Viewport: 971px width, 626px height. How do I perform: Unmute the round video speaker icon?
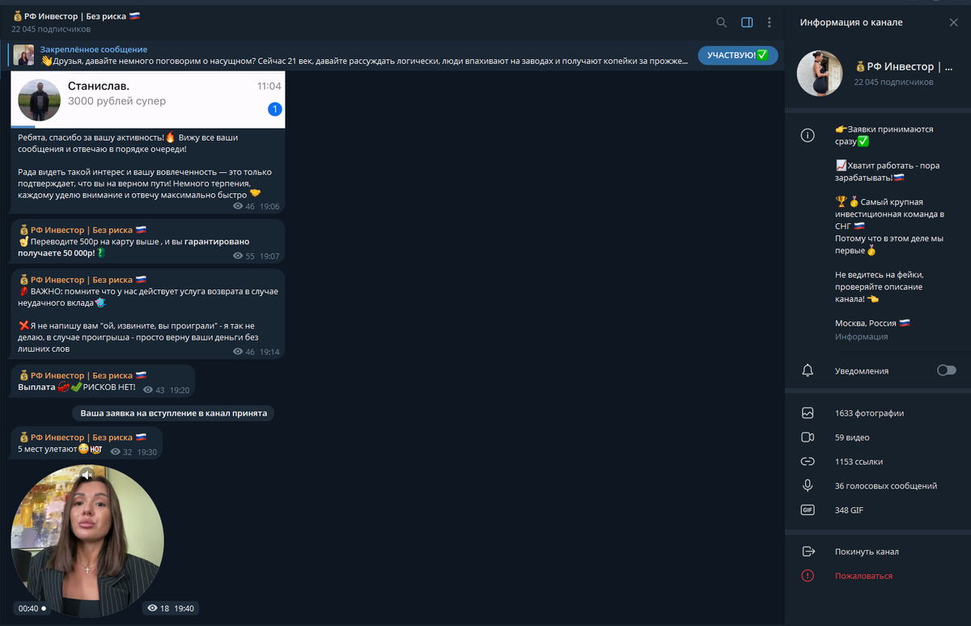[x=87, y=475]
